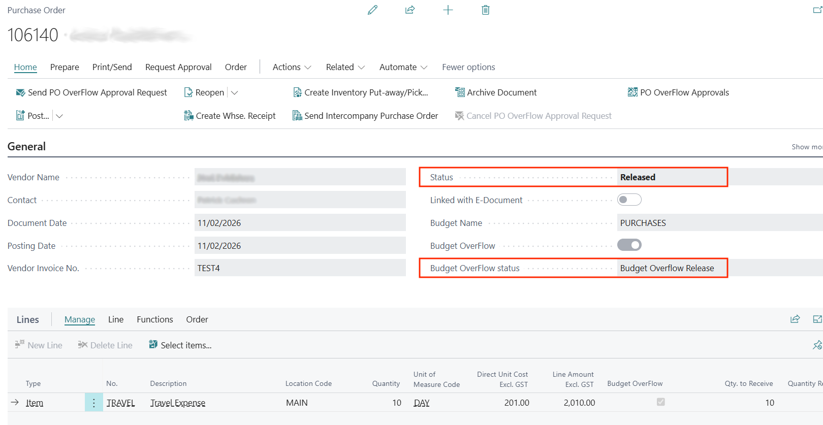Toggle Linked with E-Document switch
The image size is (823, 425).
629,200
